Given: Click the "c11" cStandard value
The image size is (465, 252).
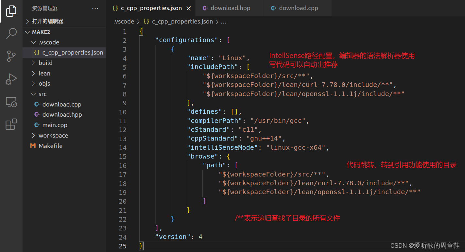Looking at the screenshot, I should [x=248, y=130].
